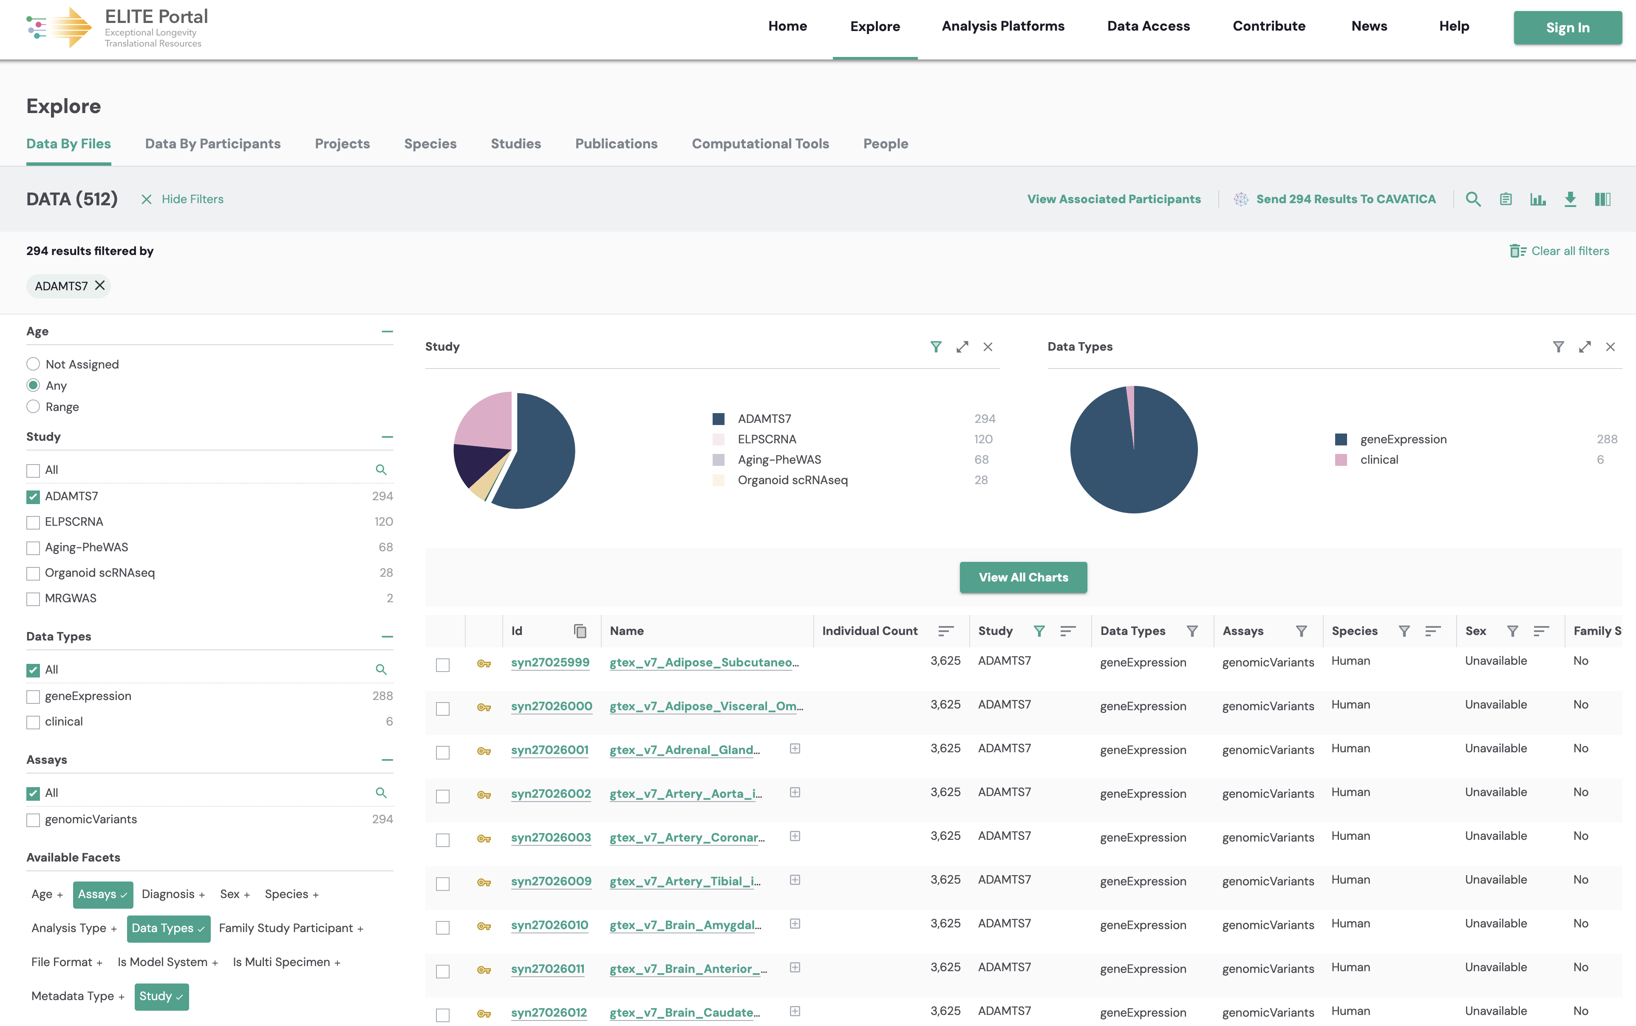Select table row syn27026000 checkbox

443,709
